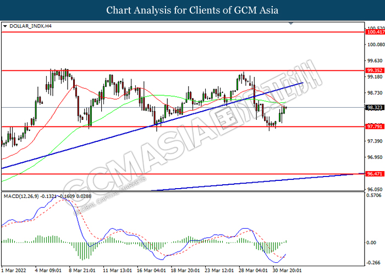Screen dimensions: 385x275
Task: Click the MACD scale value -0.266
Action: point(373,263)
